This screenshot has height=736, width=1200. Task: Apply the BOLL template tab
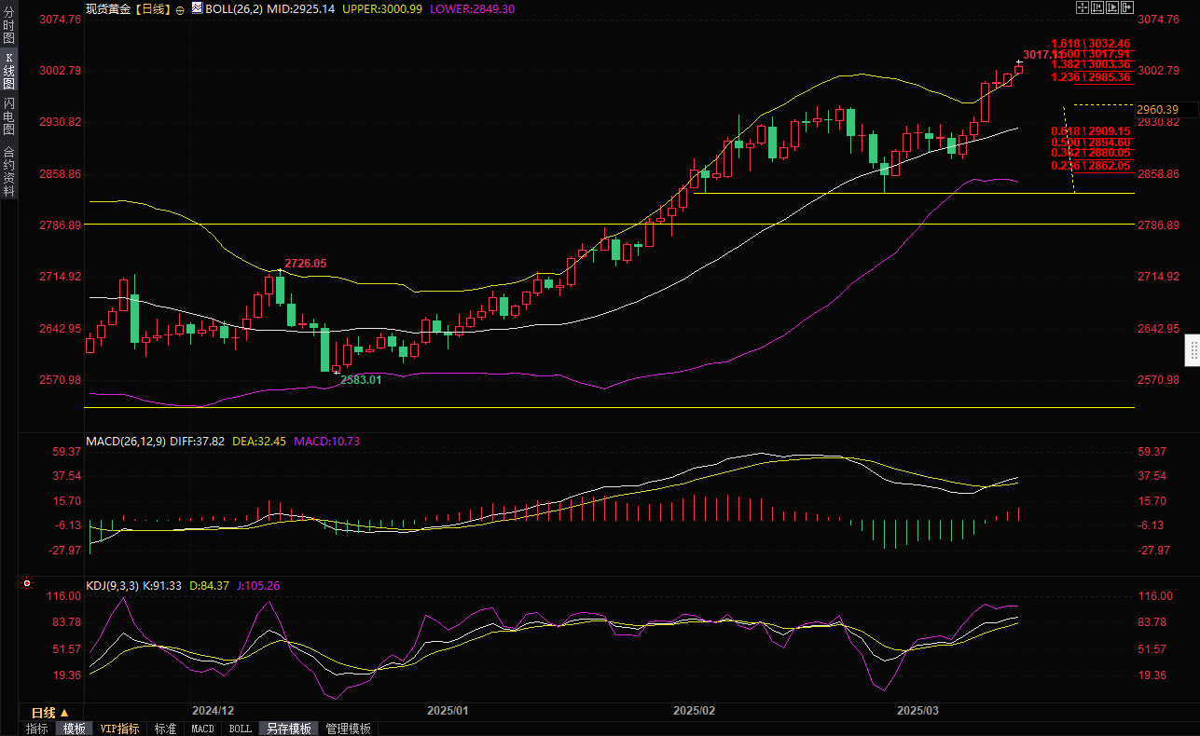[x=240, y=729]
